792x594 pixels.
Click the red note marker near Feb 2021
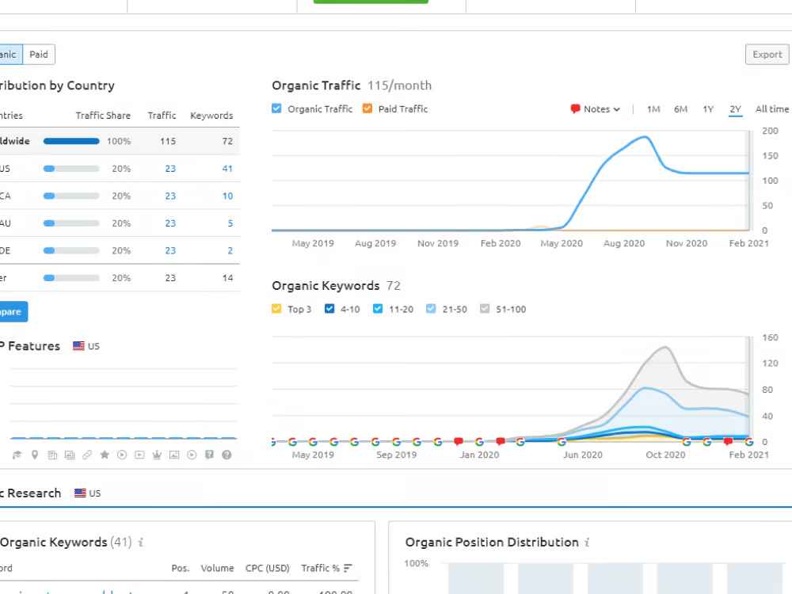click(728, 441)
